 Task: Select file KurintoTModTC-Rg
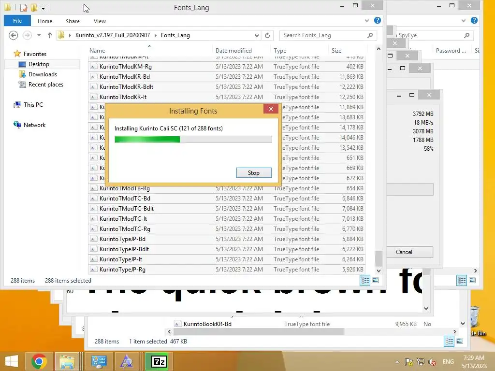(227, 228)
